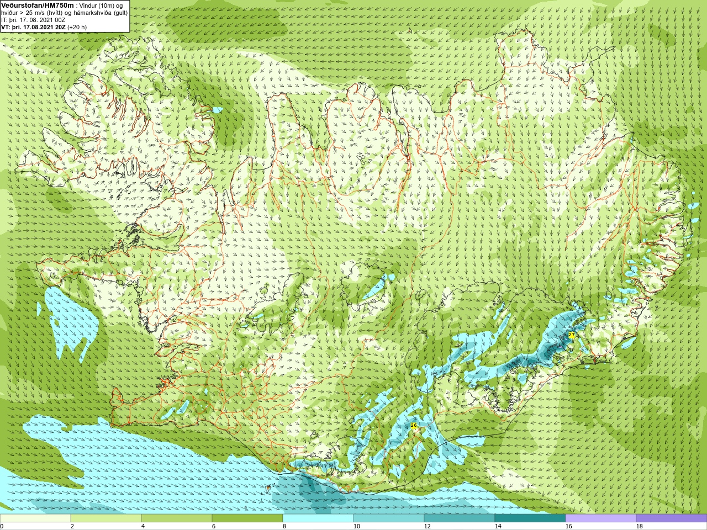Click the yellow gust marker labeled 26
The image size is (707, 530).
coord(414,425)
